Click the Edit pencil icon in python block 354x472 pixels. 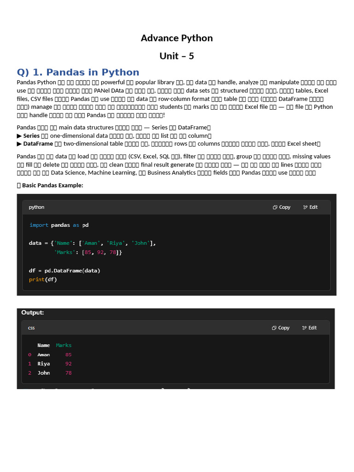coord(305,207)
